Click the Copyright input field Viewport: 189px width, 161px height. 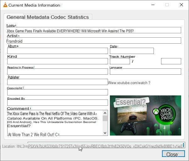click(57, 92)
